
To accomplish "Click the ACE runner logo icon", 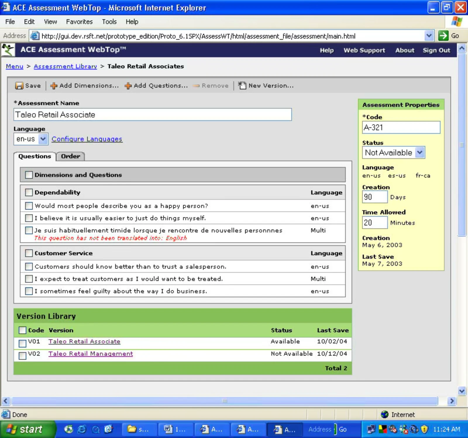I will [x=8, y=50].
